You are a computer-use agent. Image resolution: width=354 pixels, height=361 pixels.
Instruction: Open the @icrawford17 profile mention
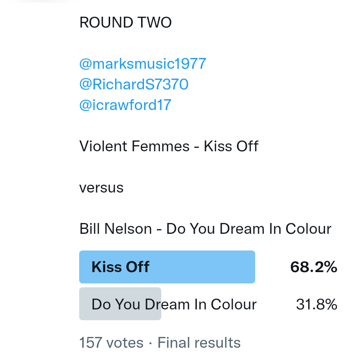coord(125,105)
